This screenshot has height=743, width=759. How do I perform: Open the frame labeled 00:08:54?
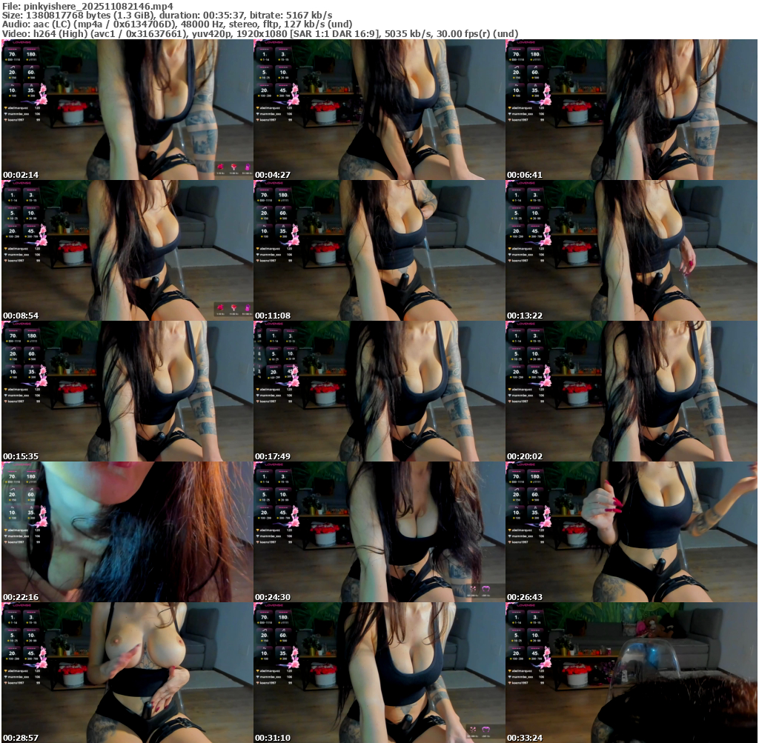(x=127, y=250)
